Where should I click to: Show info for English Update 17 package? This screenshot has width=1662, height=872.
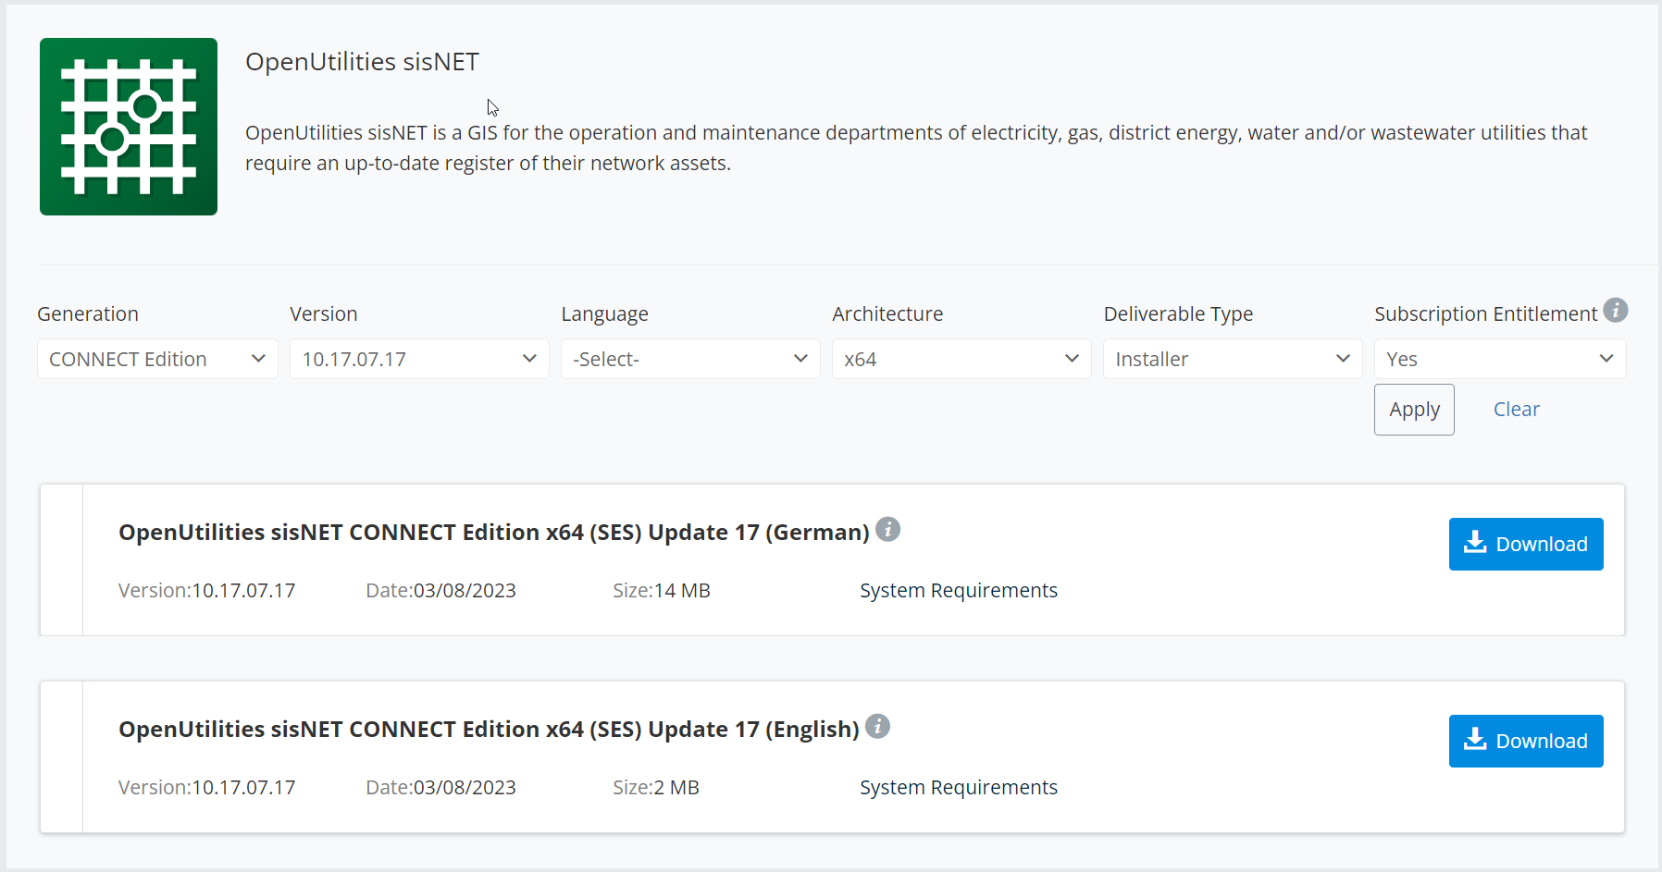pos(877,726)
